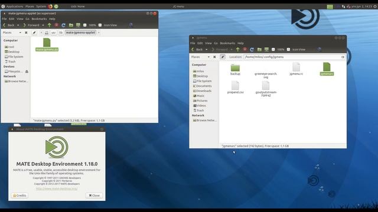This screenshot has width=378, height=212.
Task: Go up one folder in the jgmenu window
Action: pyautogui.click(x=238, y=49)
